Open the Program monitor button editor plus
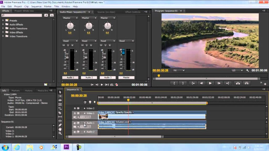The height and width of the screenshot is (151, 269). pyautogui.click(x=265, y=84)
